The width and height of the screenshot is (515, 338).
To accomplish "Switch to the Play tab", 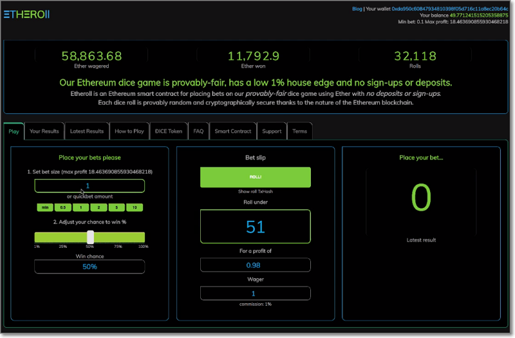I will [14, 131].
